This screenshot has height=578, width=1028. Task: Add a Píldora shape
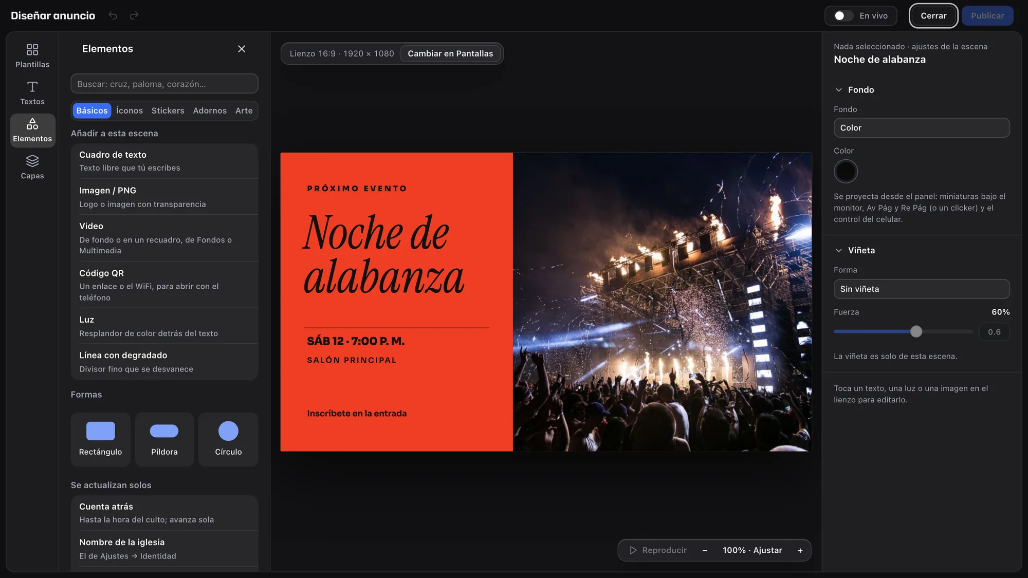164,439
